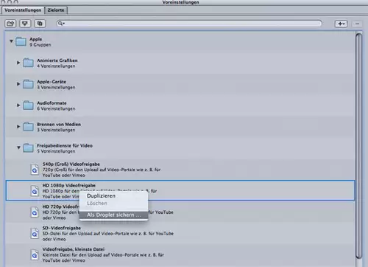Click the '9 Gruppen' subtitle text
The width and height of the screenshot is (368, 267).
(40, 45)
